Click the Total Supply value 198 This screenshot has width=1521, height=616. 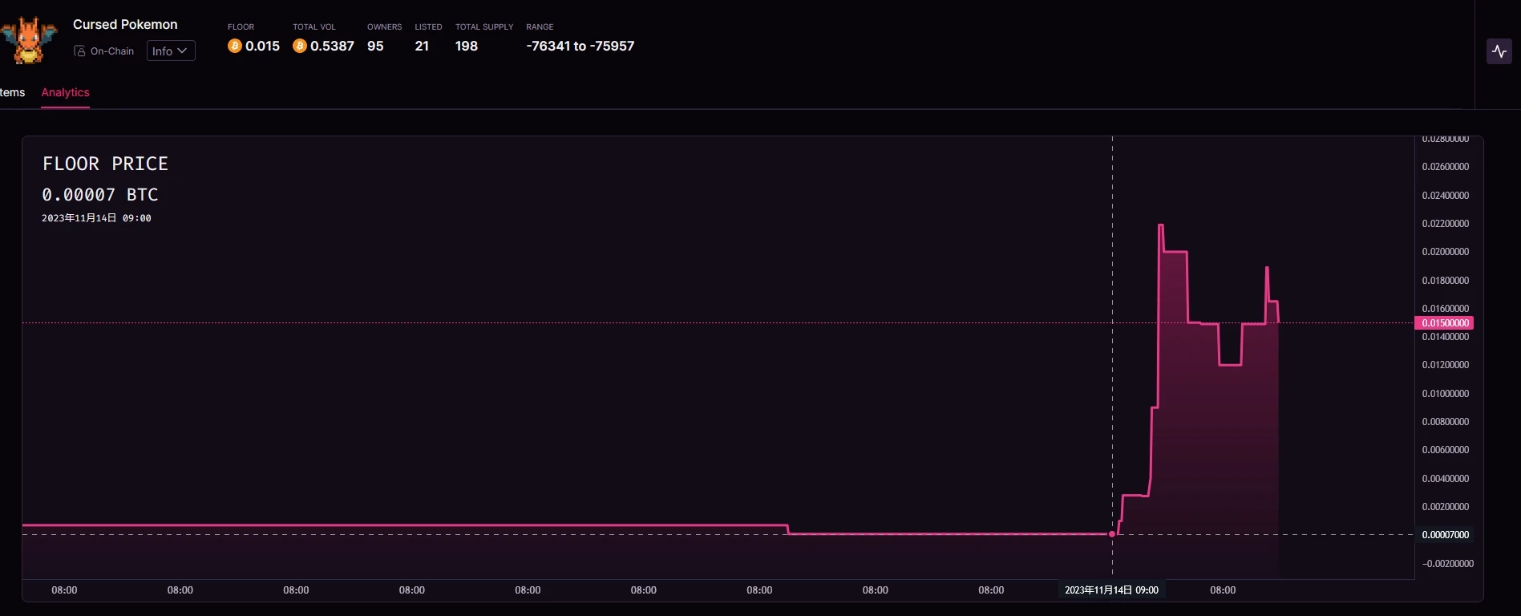467,47
